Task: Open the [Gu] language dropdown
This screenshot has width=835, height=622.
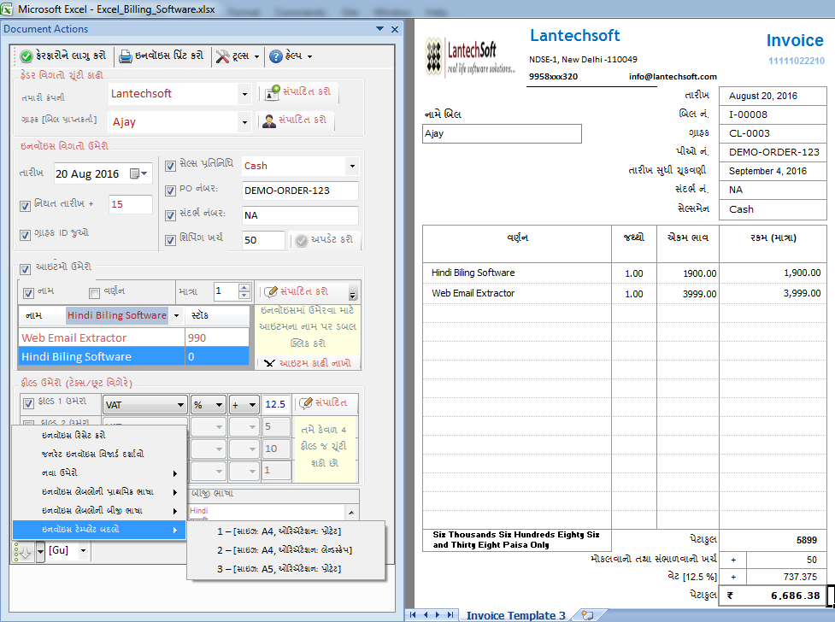Action: click(x=83, y=550)
